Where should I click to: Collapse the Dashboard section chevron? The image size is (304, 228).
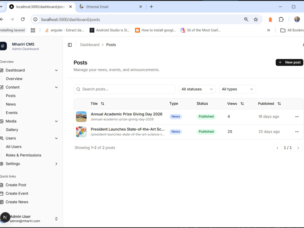pos(56,70)
